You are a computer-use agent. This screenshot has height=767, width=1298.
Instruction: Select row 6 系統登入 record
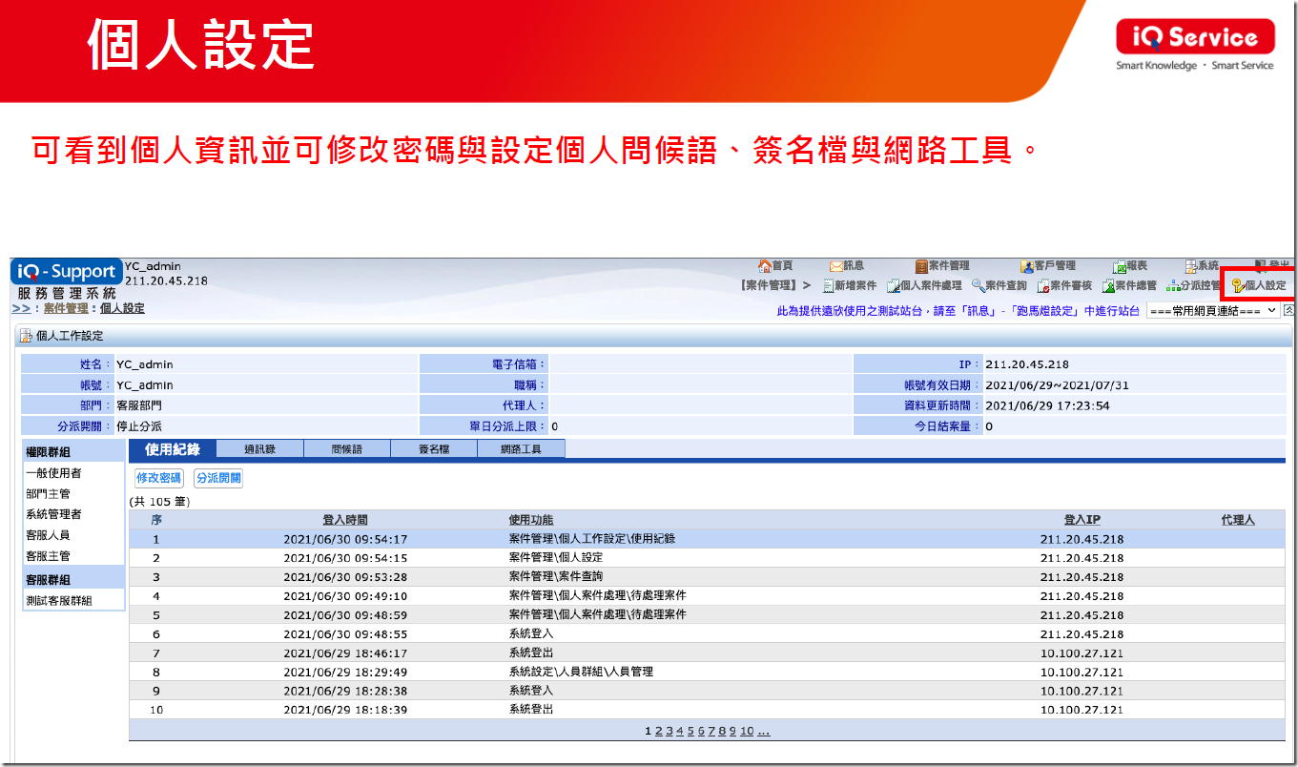point(707,633)
